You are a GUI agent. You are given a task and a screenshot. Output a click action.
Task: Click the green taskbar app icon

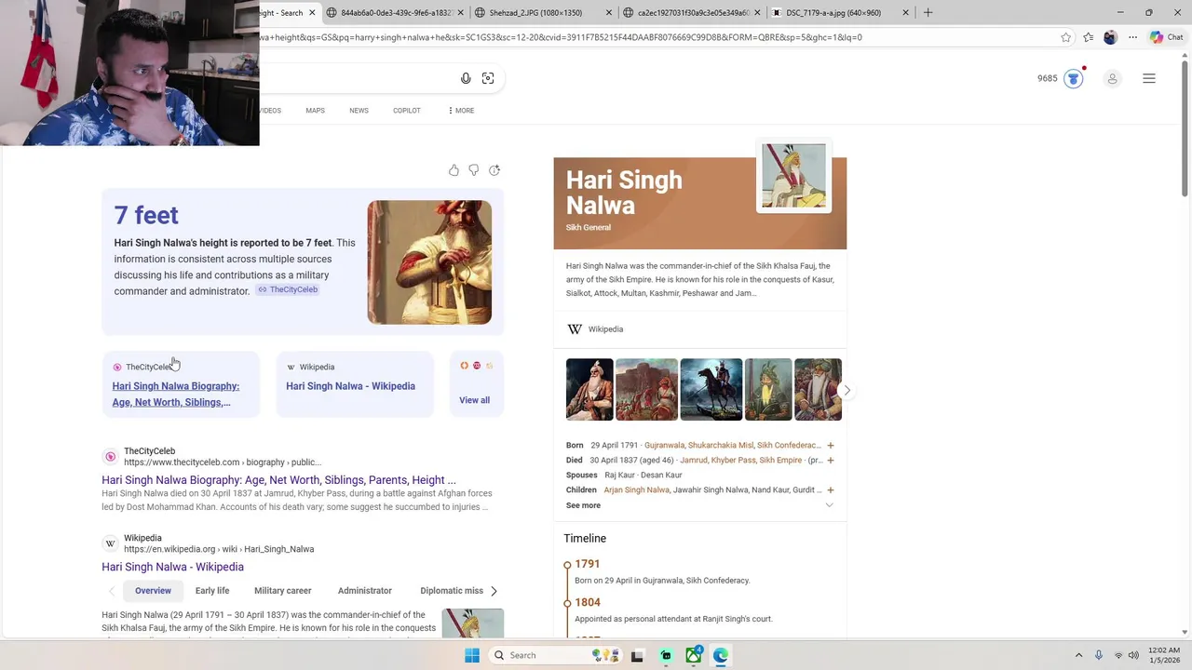[666, 655]
